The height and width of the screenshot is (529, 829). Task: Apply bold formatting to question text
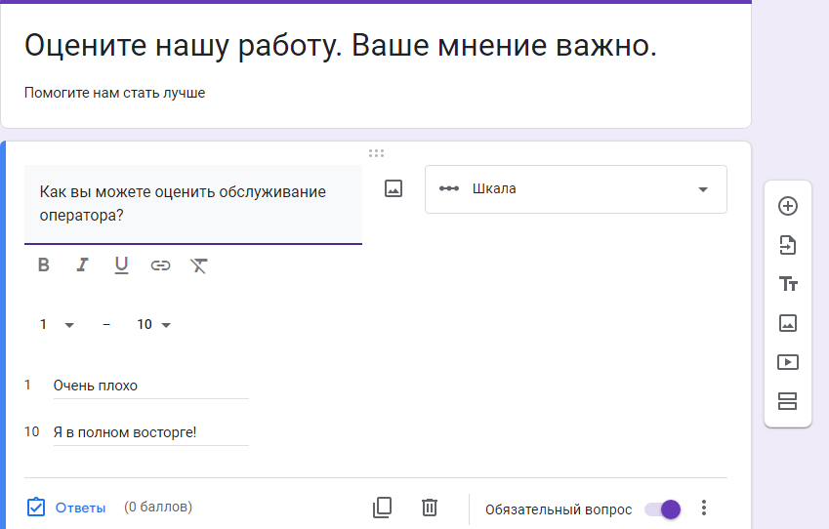point(43,264)
